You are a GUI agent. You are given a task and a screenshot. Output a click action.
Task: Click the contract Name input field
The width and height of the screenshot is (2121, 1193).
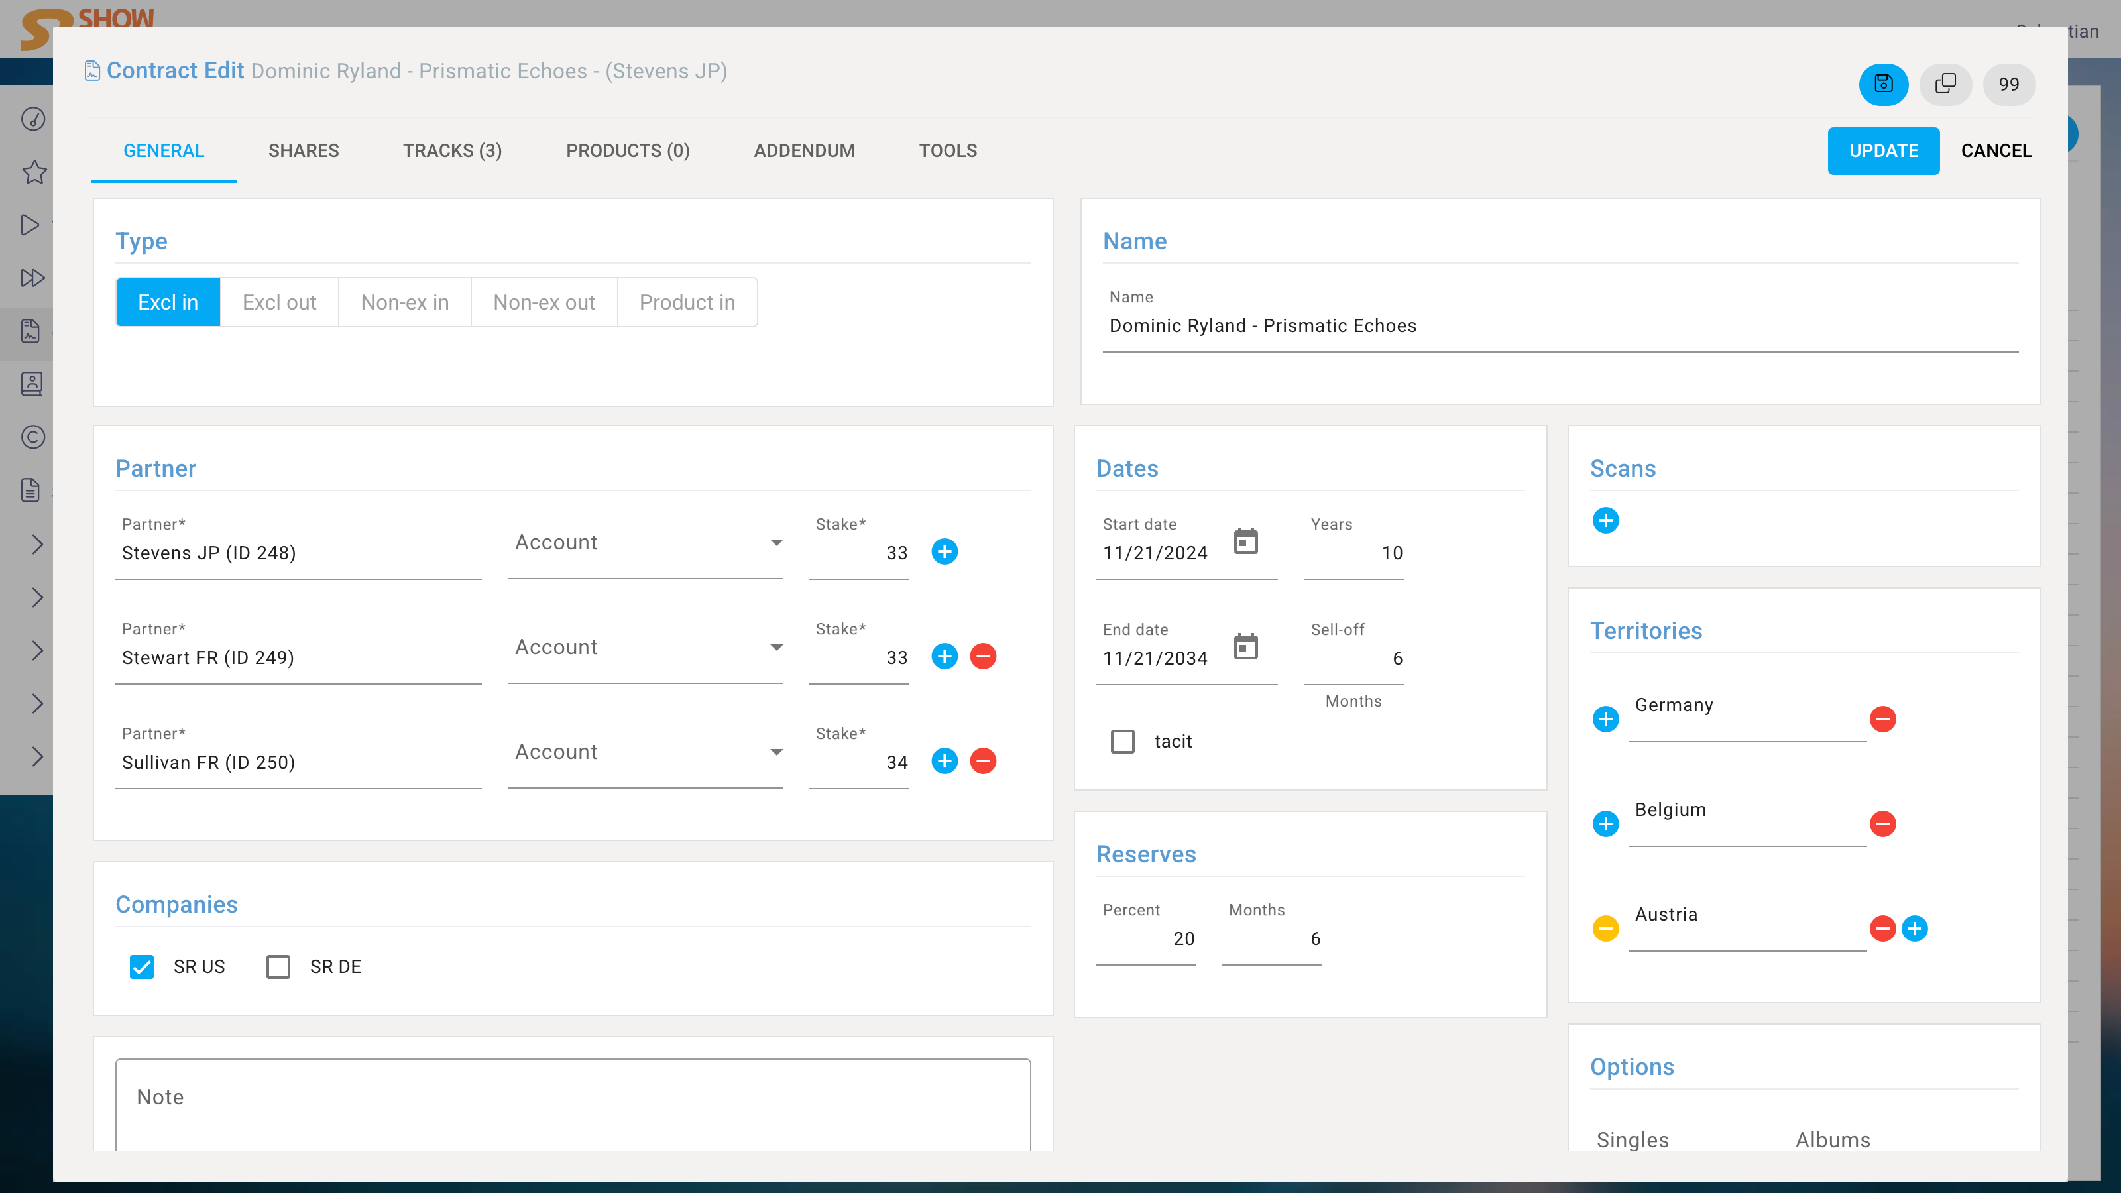(x=1560, y=326)
